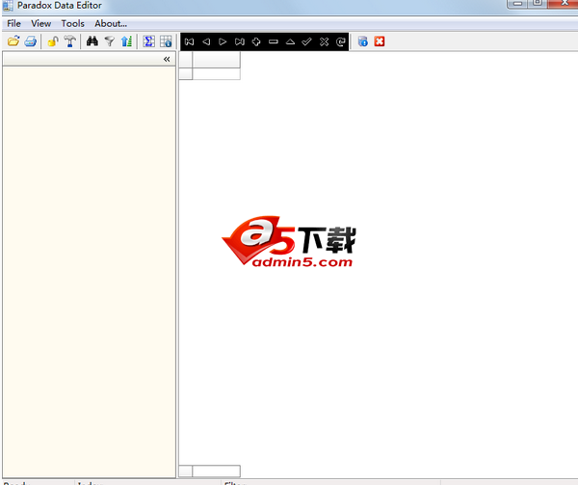This screenshot has height=485, width=578.
Task: Click the sort arrow icon
Action: point(126,40)
